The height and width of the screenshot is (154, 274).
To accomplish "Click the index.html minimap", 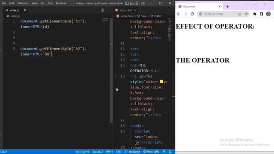I will [170, 30].
